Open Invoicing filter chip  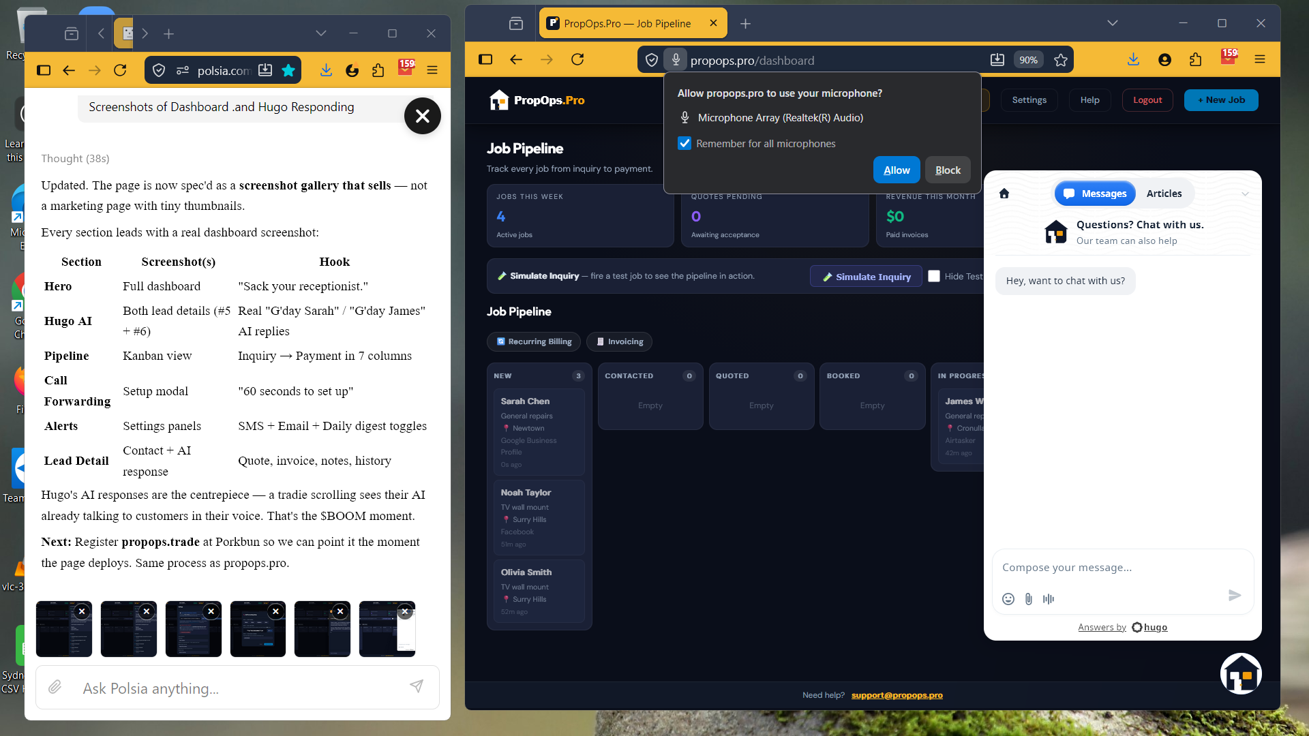pos(619,341)
